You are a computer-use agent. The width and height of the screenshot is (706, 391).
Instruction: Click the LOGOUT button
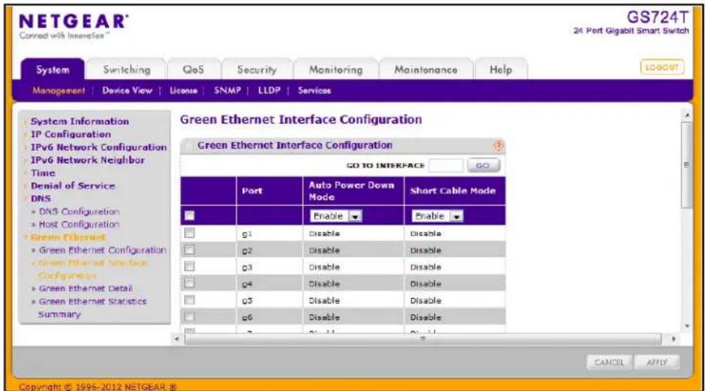pos(662,67)
